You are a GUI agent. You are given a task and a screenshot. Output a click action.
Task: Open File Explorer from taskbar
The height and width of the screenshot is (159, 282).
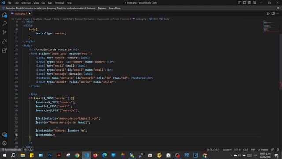point(22,155)
